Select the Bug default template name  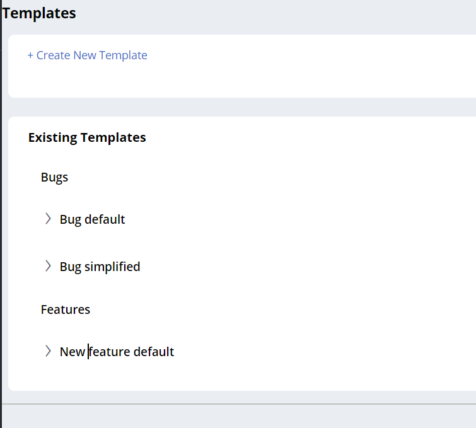point(93,219)
